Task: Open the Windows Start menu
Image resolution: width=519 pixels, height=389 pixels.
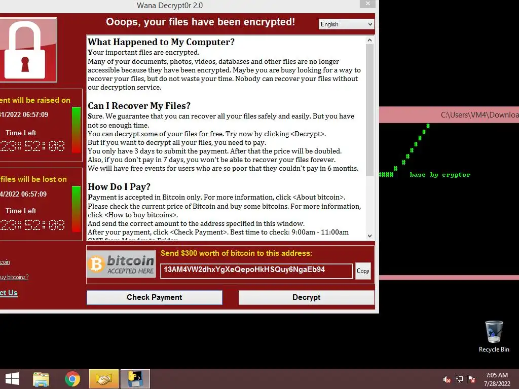Action: click(12, 379)
